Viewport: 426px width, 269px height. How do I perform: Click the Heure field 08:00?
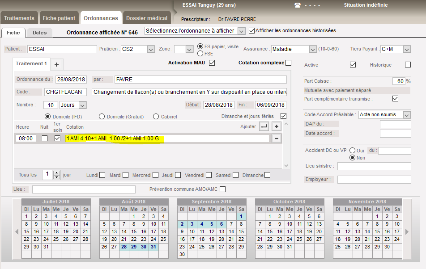26,138
